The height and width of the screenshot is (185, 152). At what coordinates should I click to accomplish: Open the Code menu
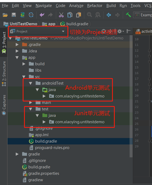point(61,5)
